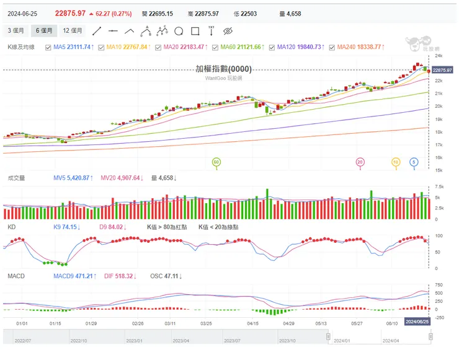Click the K線及均線 section label

tap(21, 47)
